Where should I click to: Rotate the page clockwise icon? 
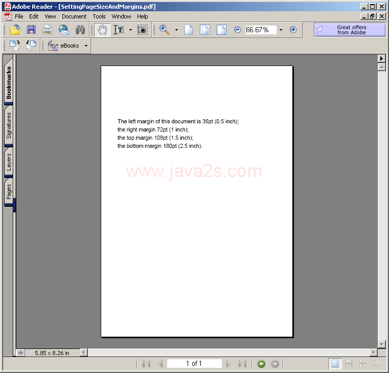coord(15,46)
